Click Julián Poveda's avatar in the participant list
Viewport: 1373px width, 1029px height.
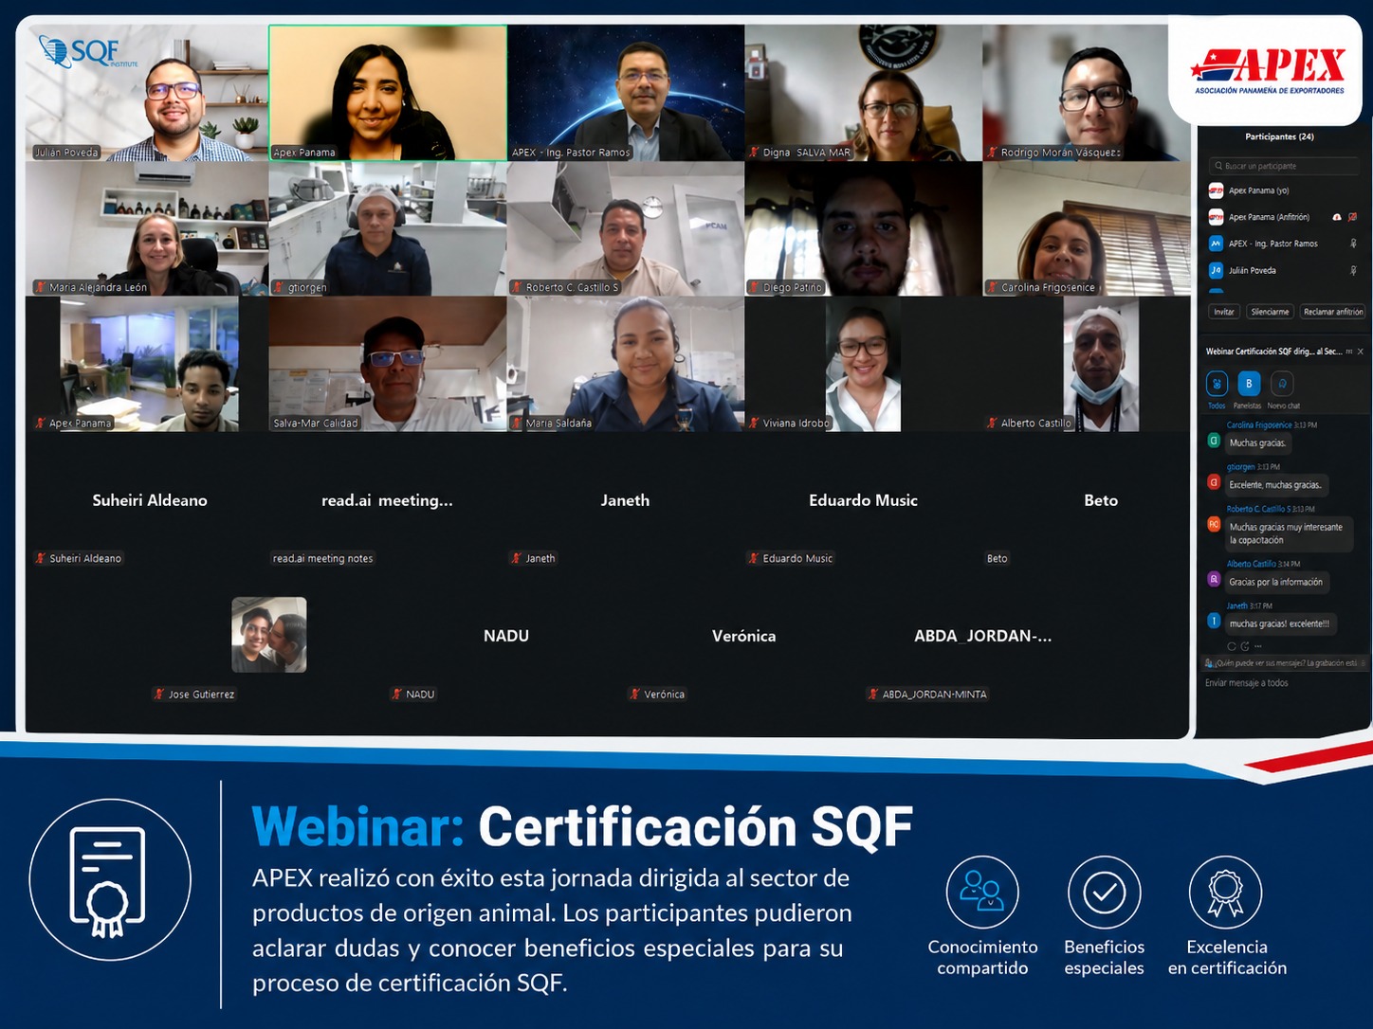pos(1216,270)
